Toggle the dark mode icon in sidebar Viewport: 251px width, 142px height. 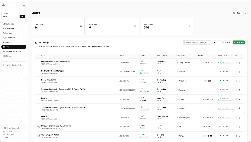coord(24,4)
